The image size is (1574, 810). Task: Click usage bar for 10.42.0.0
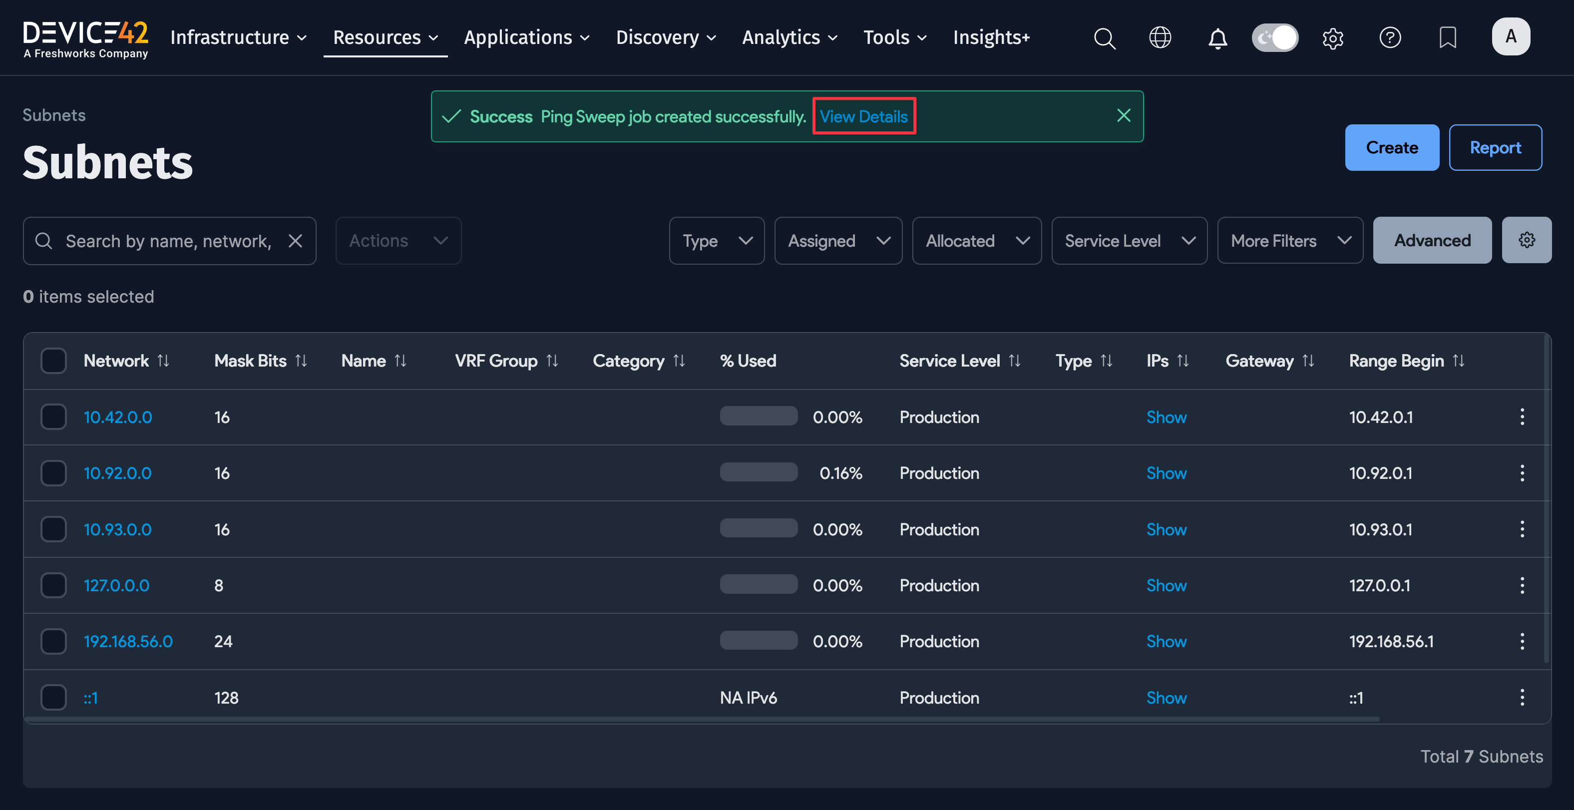758,416
